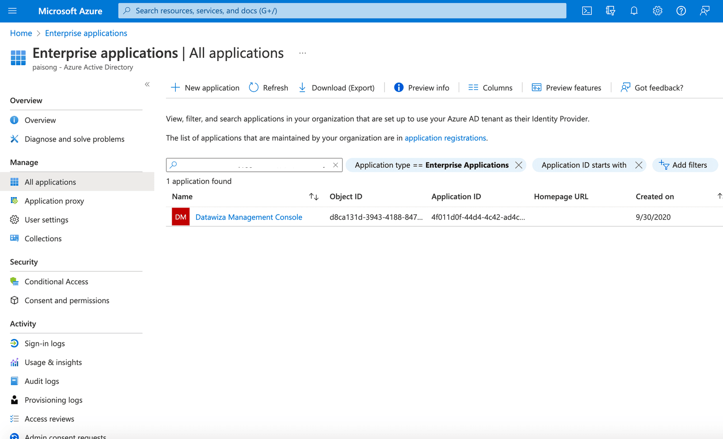Open portal settings gear icon

coord(657,11)
